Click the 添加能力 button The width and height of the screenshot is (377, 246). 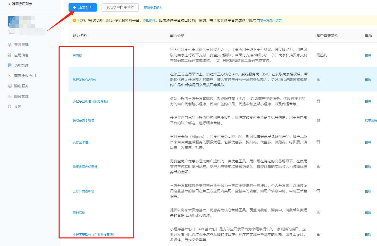(83, 7)
